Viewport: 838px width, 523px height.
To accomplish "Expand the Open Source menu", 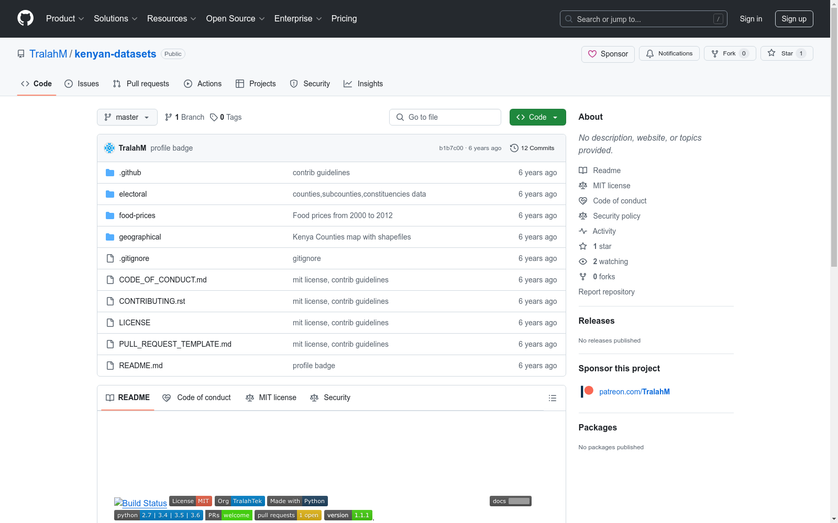I will point(236,19).
